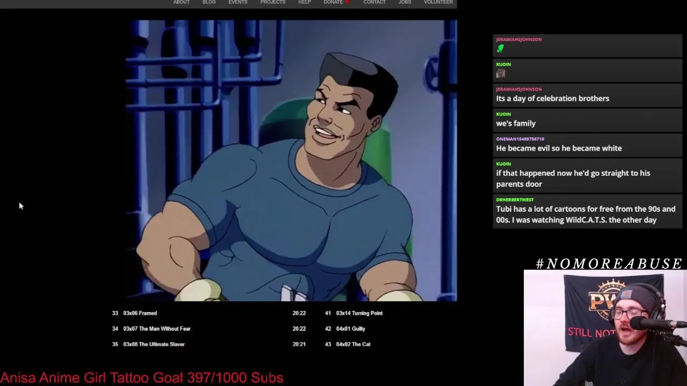Click track number 33
This screenshot has height=386, width=687.
[x=115, y=313]
